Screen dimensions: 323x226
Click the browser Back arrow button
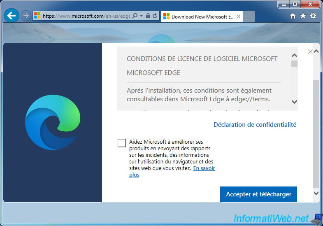12,16
